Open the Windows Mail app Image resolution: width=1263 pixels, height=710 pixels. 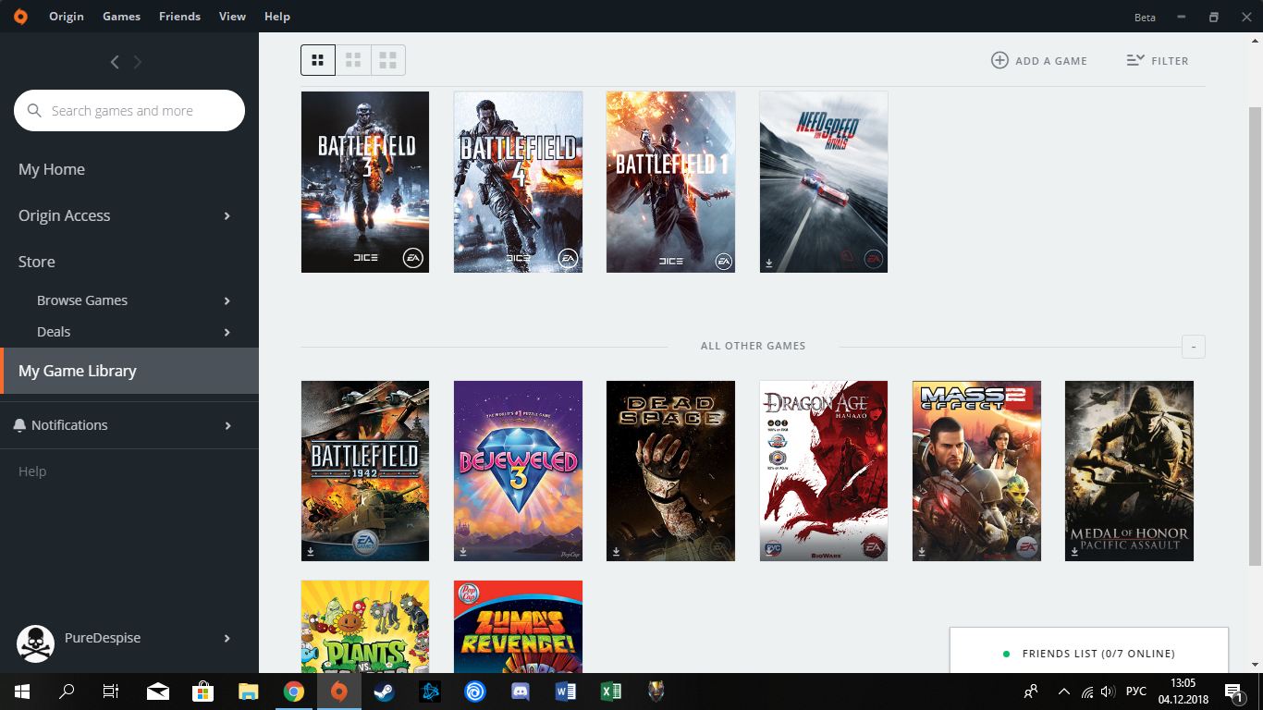click(158, 692)
